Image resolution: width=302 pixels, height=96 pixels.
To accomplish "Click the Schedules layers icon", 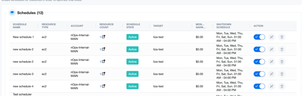I will [x=12, y=13].
